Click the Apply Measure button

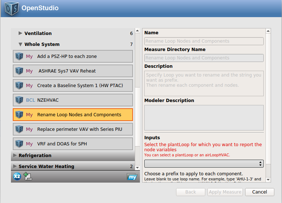click(x=225, y=192)
